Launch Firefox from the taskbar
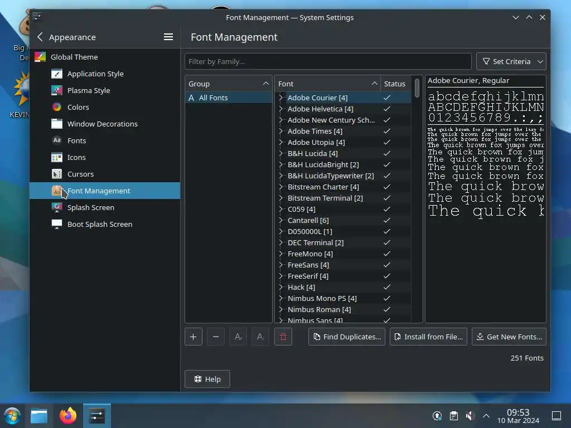 (68, 416)
